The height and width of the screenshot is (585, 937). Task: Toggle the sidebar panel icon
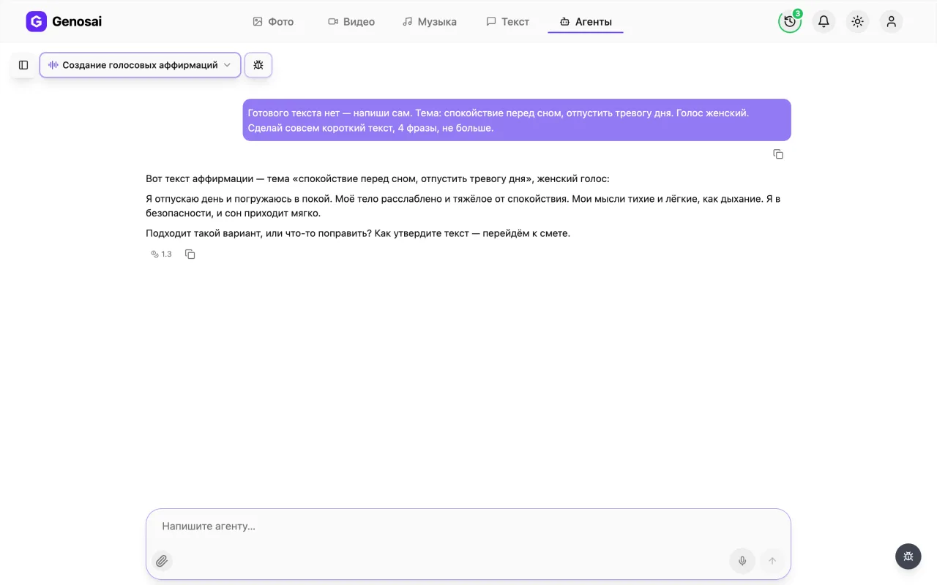click(23, 65)
